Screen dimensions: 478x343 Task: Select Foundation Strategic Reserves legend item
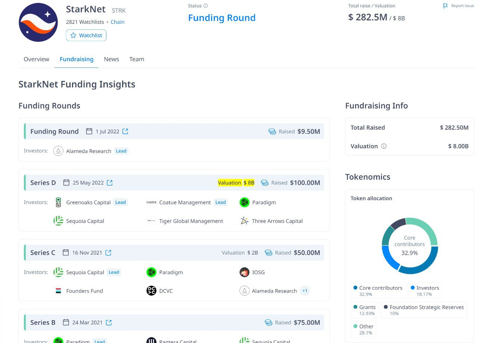point(424,310)
